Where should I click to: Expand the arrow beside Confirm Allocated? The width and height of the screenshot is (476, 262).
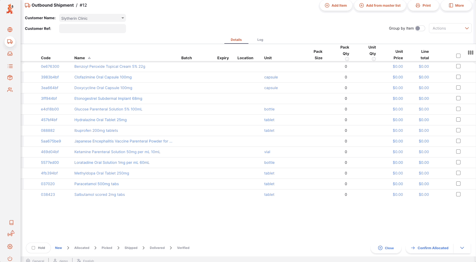[x=462, y=248]
